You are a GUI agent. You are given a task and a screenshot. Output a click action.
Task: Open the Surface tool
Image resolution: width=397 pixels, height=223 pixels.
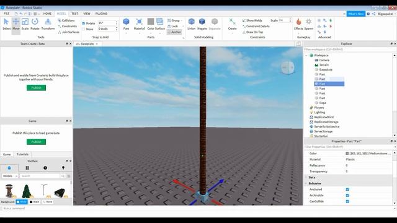pyautogui.click(x=160, y=24)
